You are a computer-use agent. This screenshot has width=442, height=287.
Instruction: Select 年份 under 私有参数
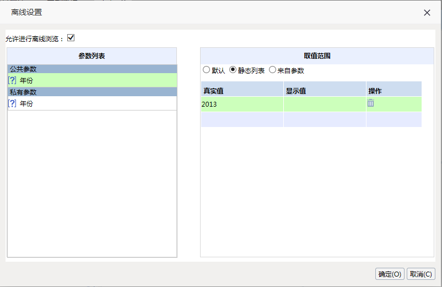point(92,103)
